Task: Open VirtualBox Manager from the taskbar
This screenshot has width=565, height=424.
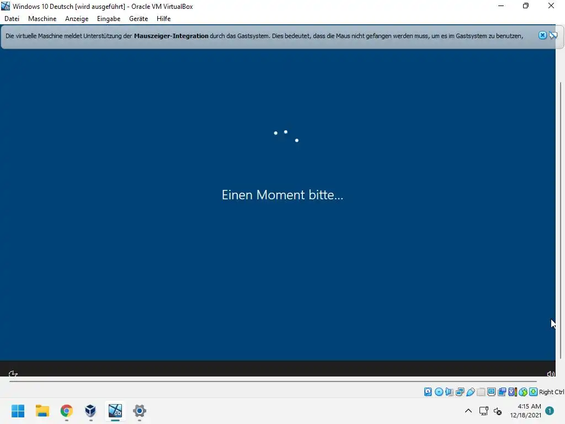Action: (x=90, y=411)
